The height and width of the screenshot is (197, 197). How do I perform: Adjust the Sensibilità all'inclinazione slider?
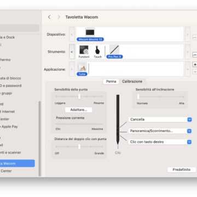click(160, 97)
